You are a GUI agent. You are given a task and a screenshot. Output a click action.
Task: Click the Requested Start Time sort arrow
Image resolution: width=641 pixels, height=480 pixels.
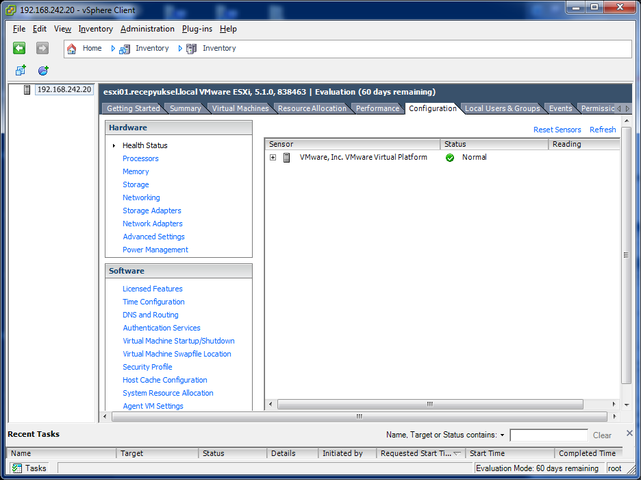click(x=457, y=453)
